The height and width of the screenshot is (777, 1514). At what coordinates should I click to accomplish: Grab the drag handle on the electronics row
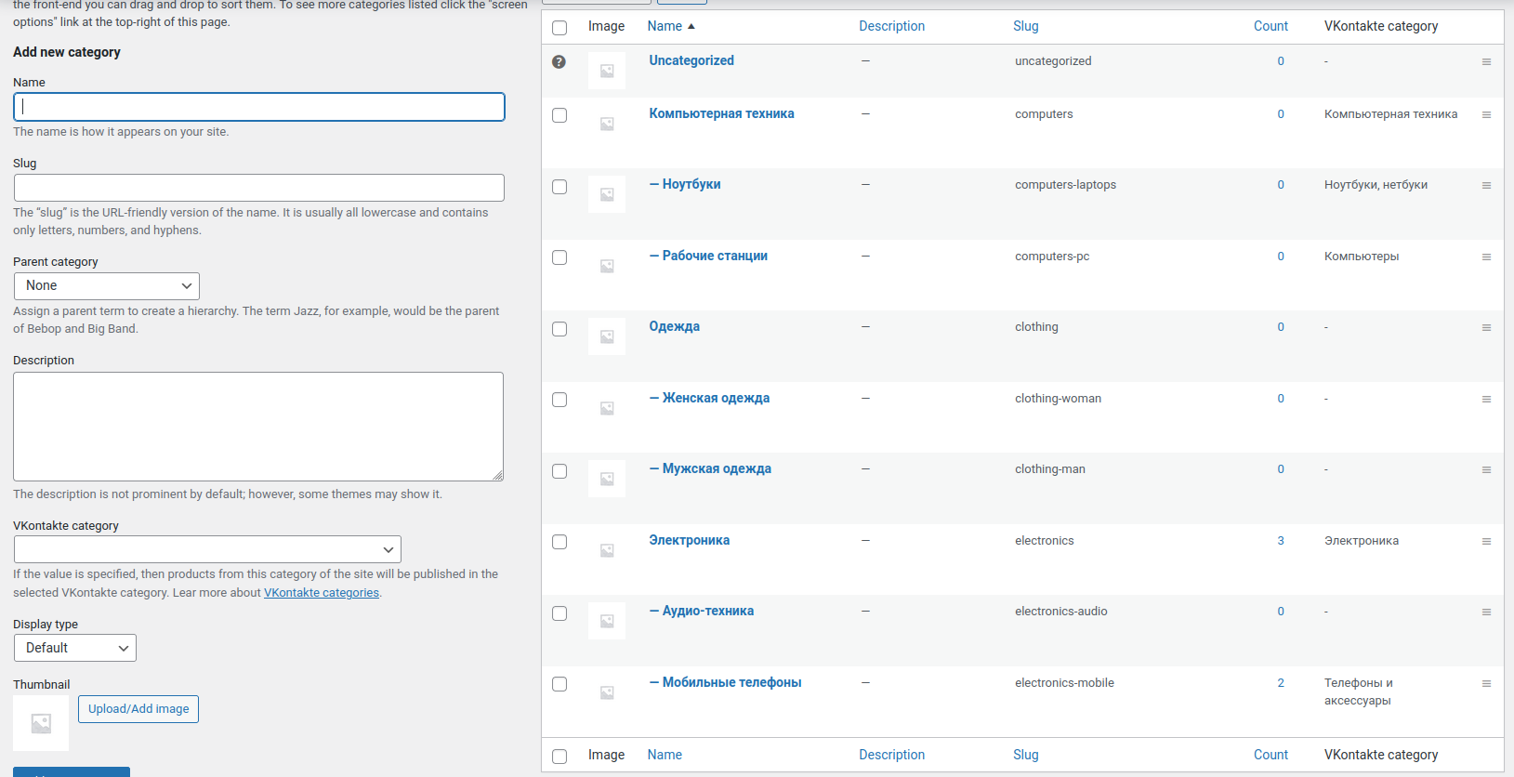[x=1486, y=542]
